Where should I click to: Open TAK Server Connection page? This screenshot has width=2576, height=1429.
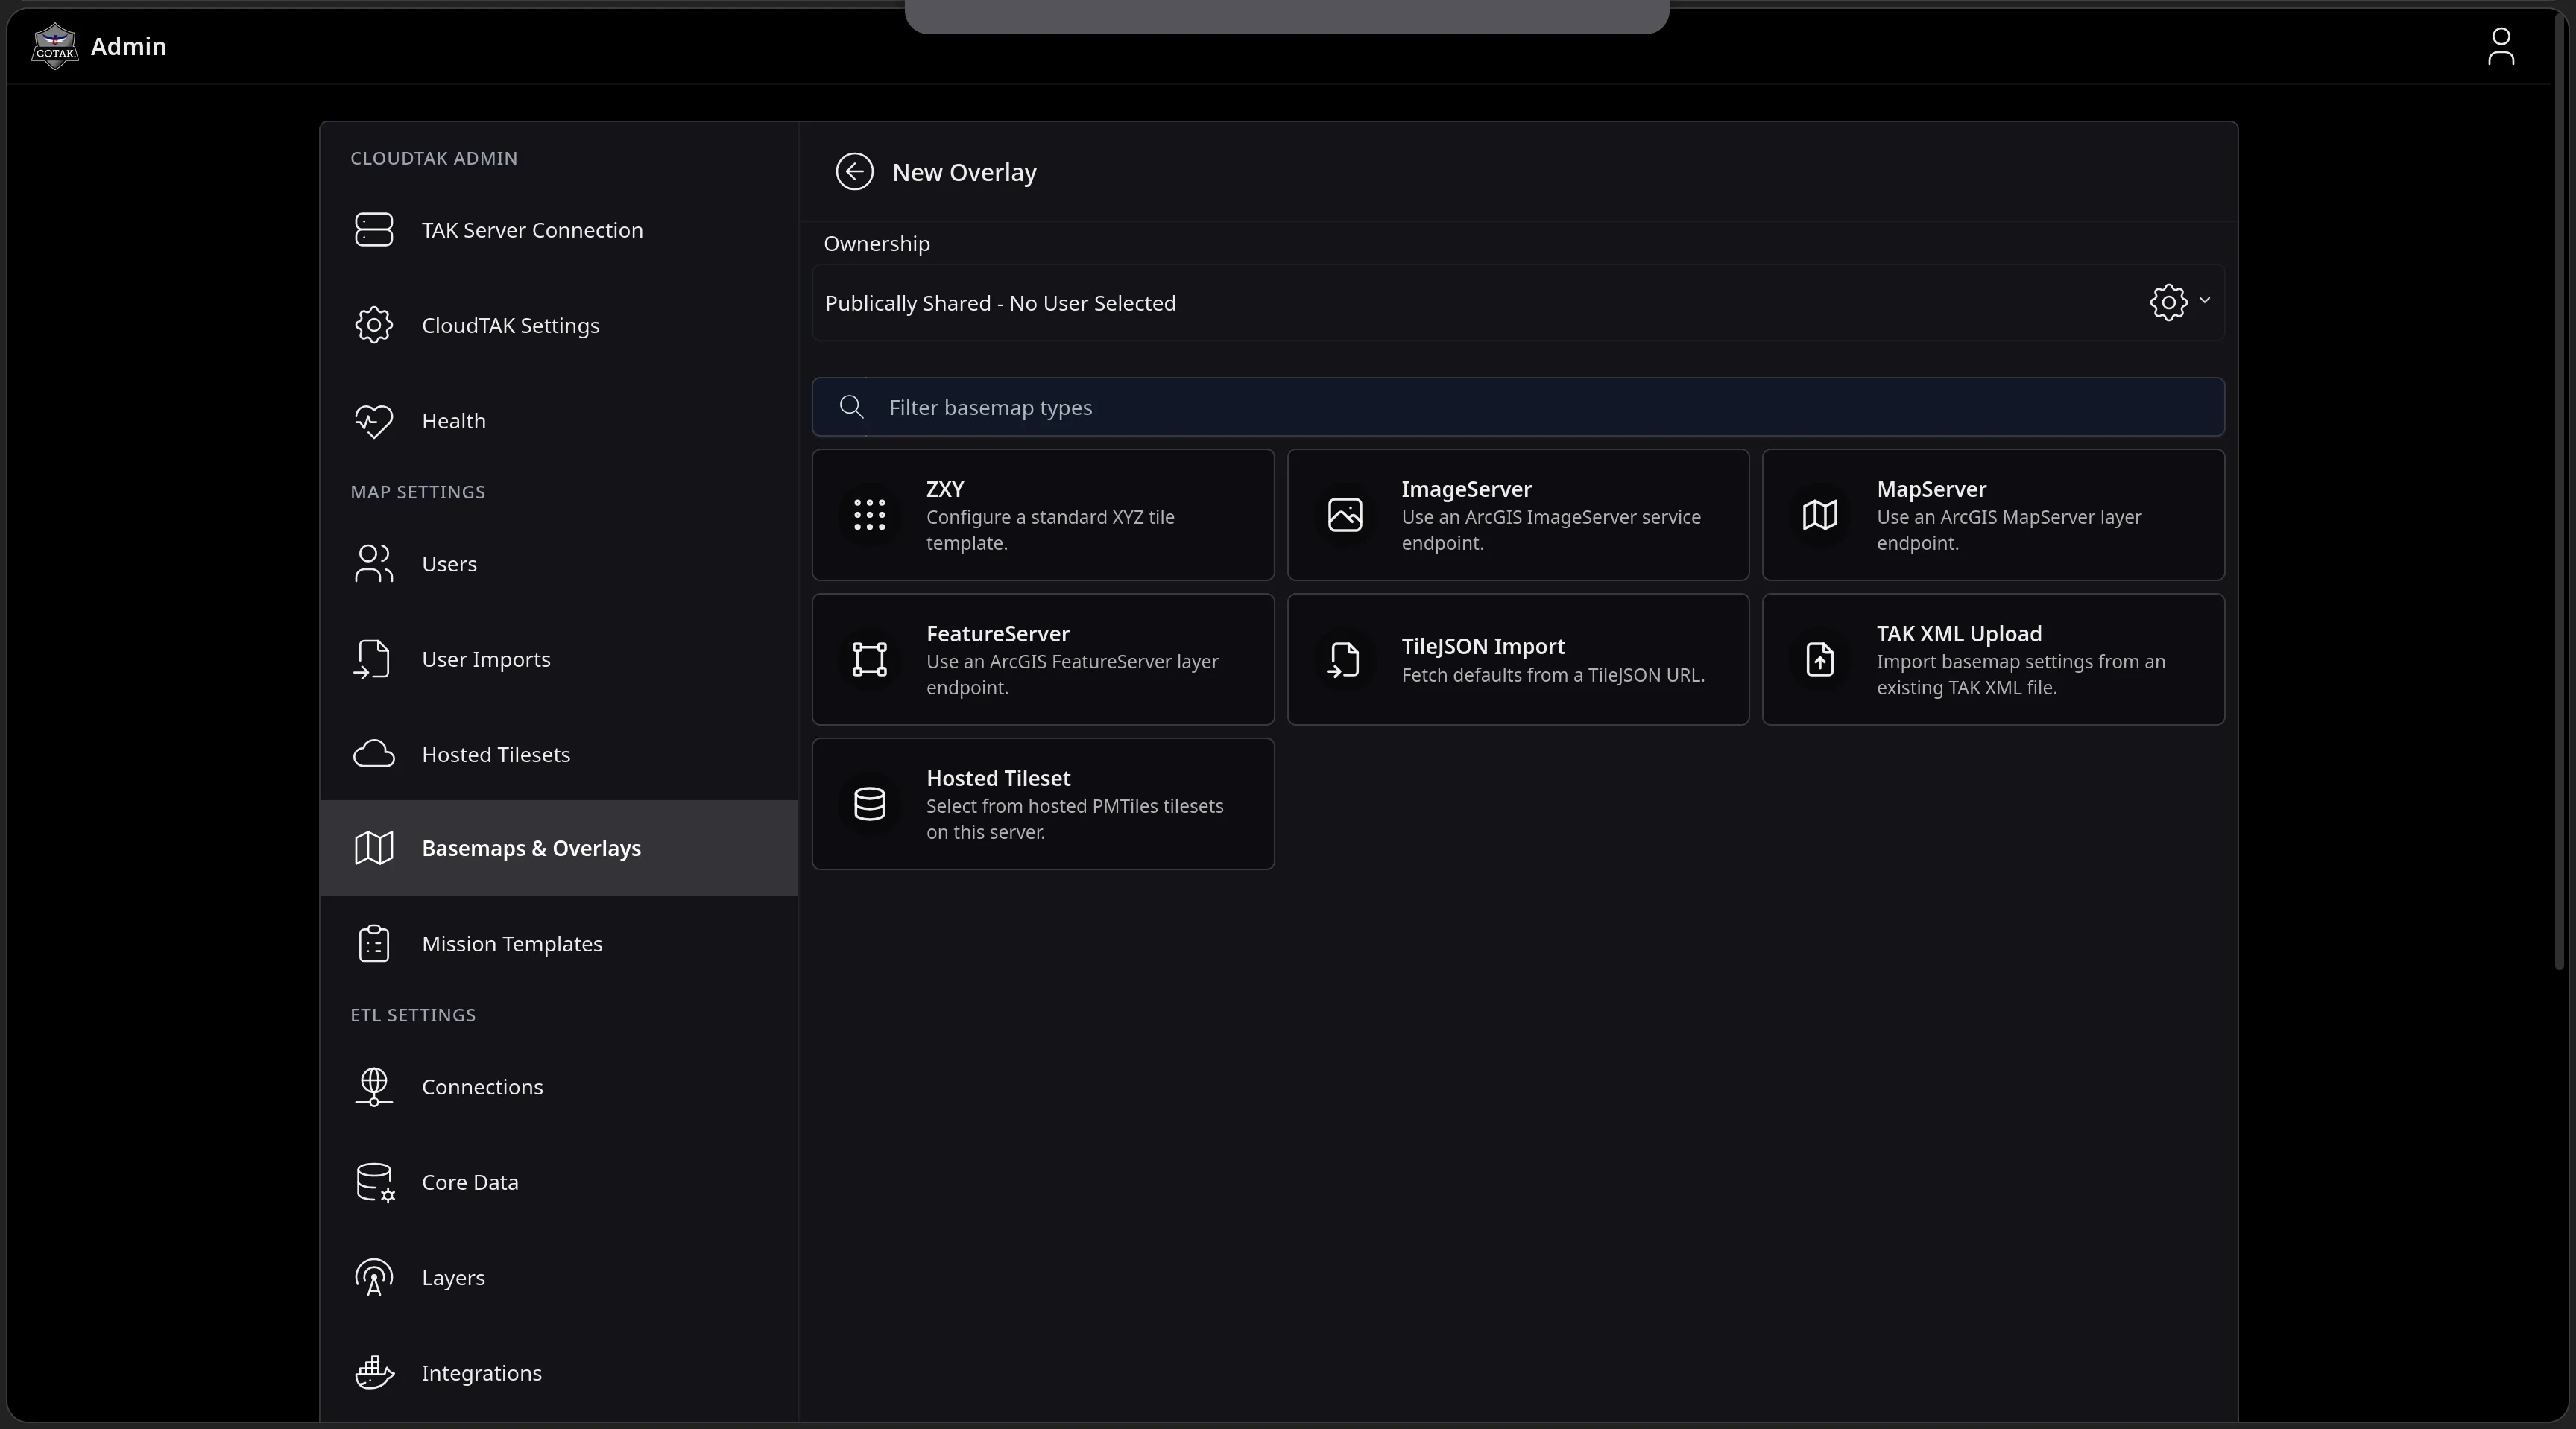[559, 229]
